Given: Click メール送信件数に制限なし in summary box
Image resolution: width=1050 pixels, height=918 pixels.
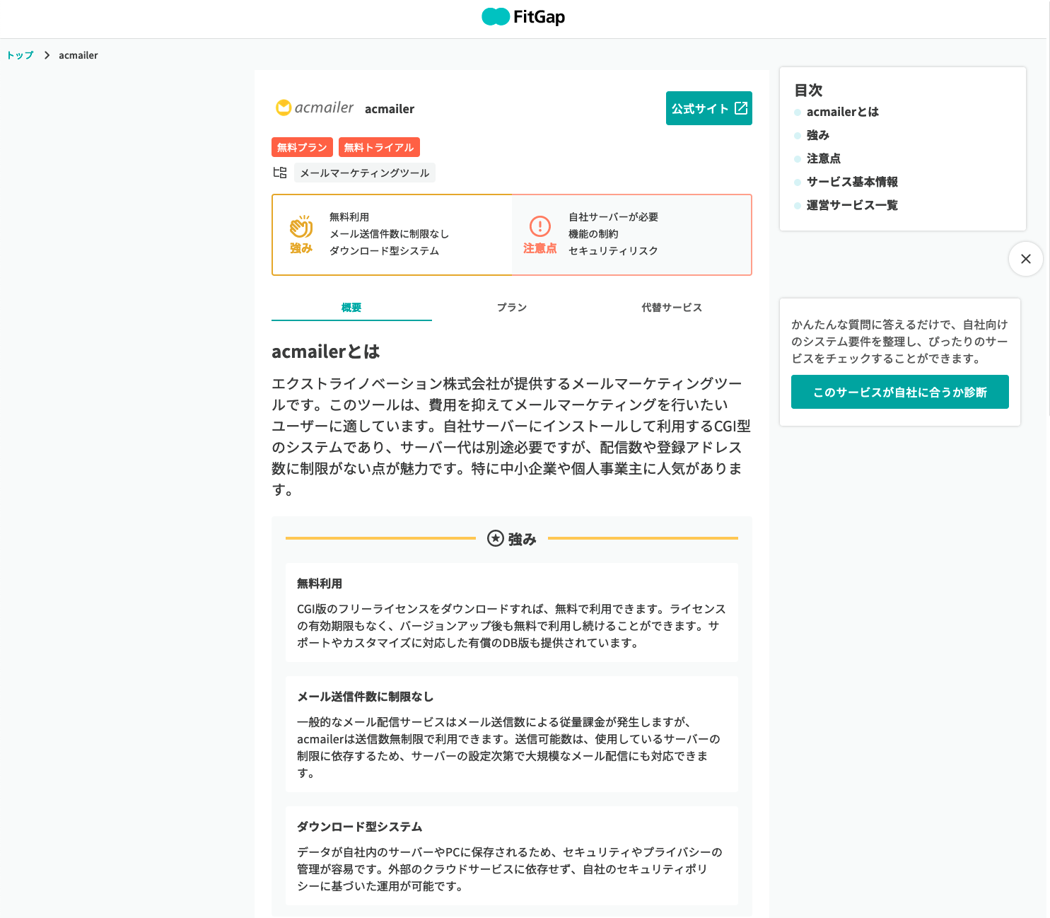Looking at the screenshot, I should tap(389, 234).
